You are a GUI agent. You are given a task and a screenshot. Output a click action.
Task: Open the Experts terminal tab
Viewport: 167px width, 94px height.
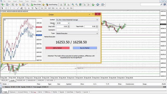[x=78, y=92]
